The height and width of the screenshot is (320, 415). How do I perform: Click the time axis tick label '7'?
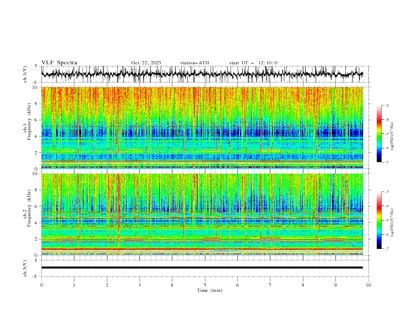tap(270, 285)
